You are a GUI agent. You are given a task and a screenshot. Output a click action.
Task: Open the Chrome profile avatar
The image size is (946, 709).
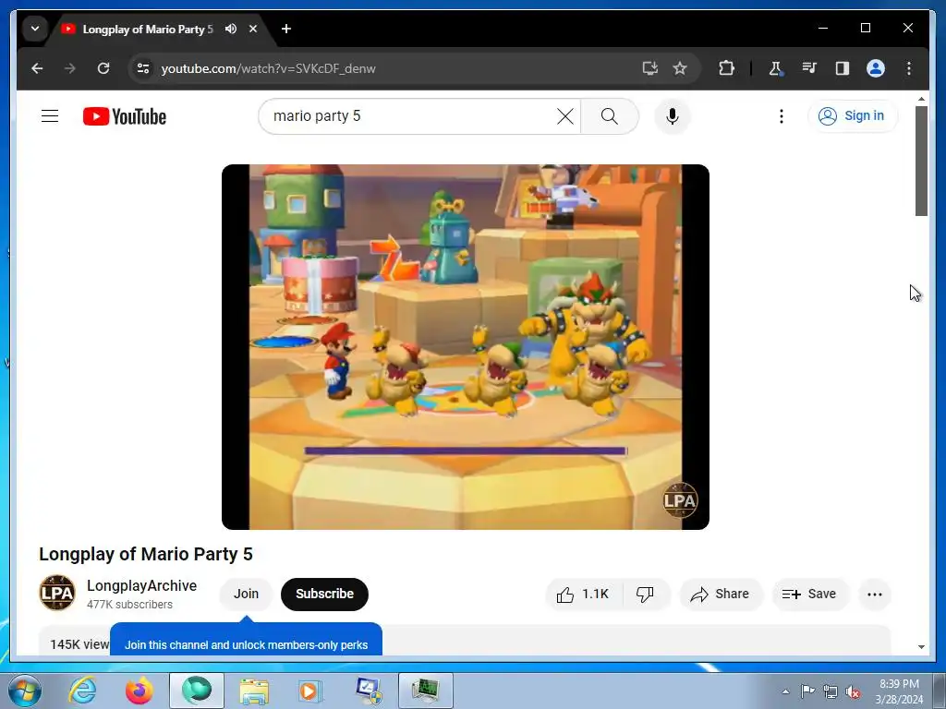pyautogui.click(x=876, y=68)
